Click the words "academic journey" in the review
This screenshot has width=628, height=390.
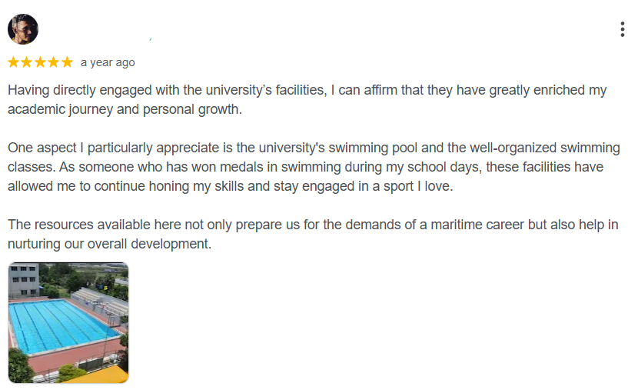point(55,109)
